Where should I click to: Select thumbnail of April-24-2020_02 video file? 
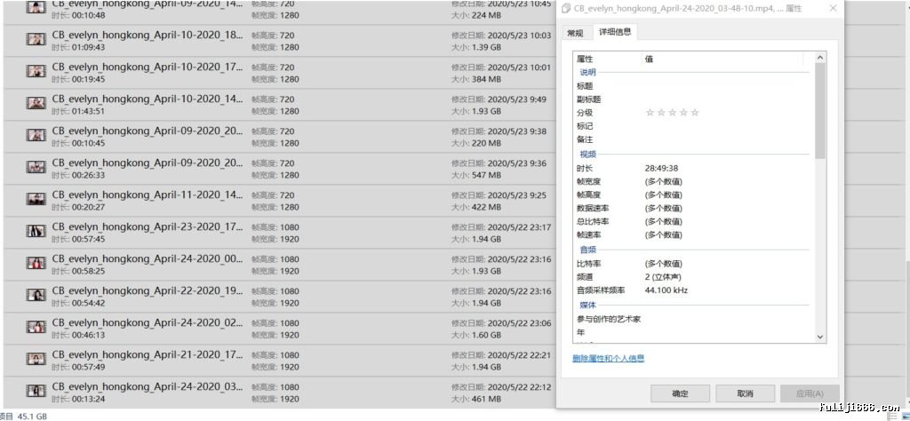[36, 327]
